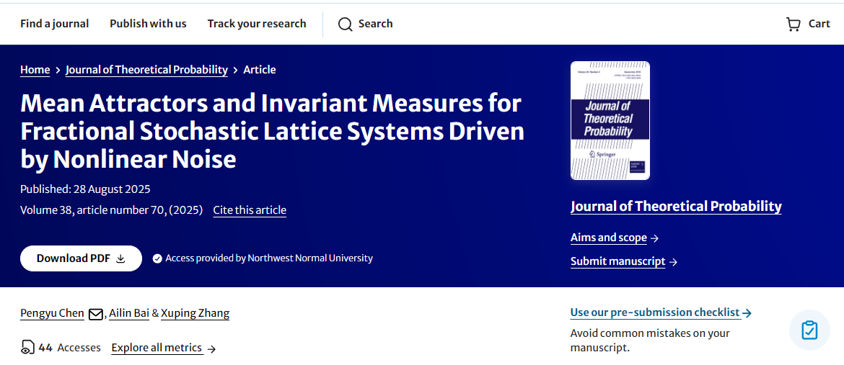Open Journal of Theoretical Probability breadcrumb

click(x=146, y=70)
